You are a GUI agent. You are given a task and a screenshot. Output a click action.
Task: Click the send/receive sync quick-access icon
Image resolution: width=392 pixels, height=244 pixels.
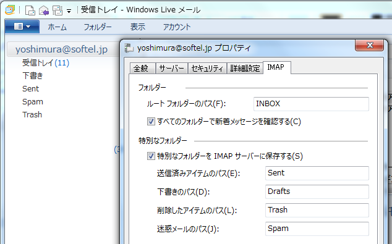pyautogui.click(x=58, y=11)
